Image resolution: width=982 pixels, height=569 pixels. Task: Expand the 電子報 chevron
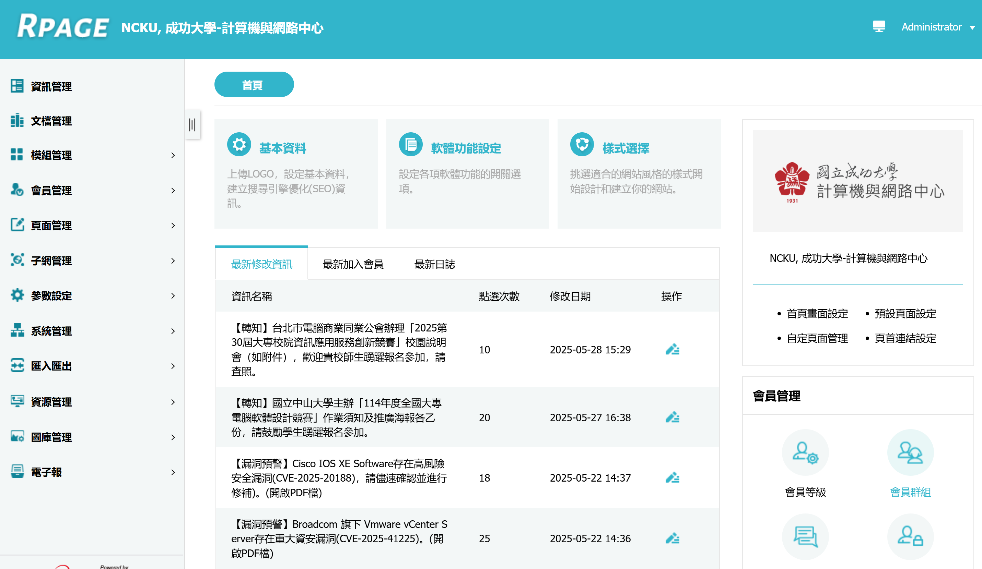tap(173, 472)
